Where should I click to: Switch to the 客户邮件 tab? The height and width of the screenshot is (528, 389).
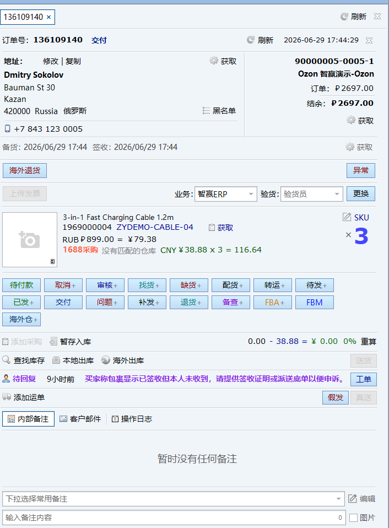[x=80, y=419]
